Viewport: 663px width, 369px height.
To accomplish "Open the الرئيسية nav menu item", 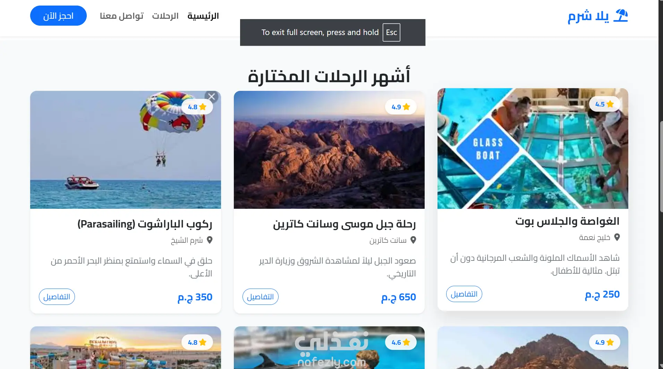I will (203, 16).
